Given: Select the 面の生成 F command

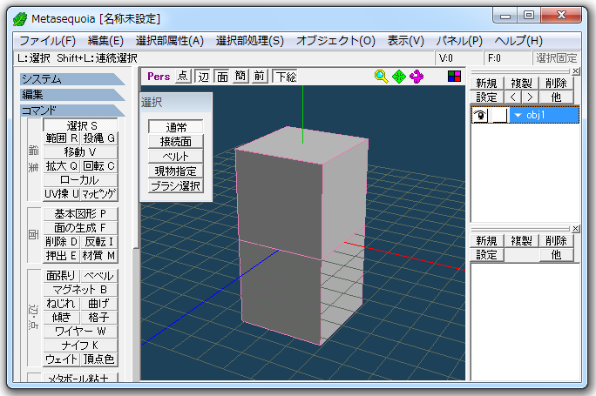Looking at the screenshot, I should click(x=80, y=228).
